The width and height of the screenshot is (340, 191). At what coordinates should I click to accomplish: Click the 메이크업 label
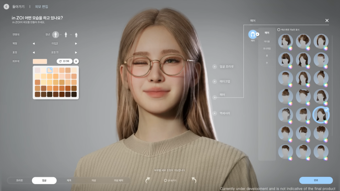pyautogui.click(x=225, y=81)
